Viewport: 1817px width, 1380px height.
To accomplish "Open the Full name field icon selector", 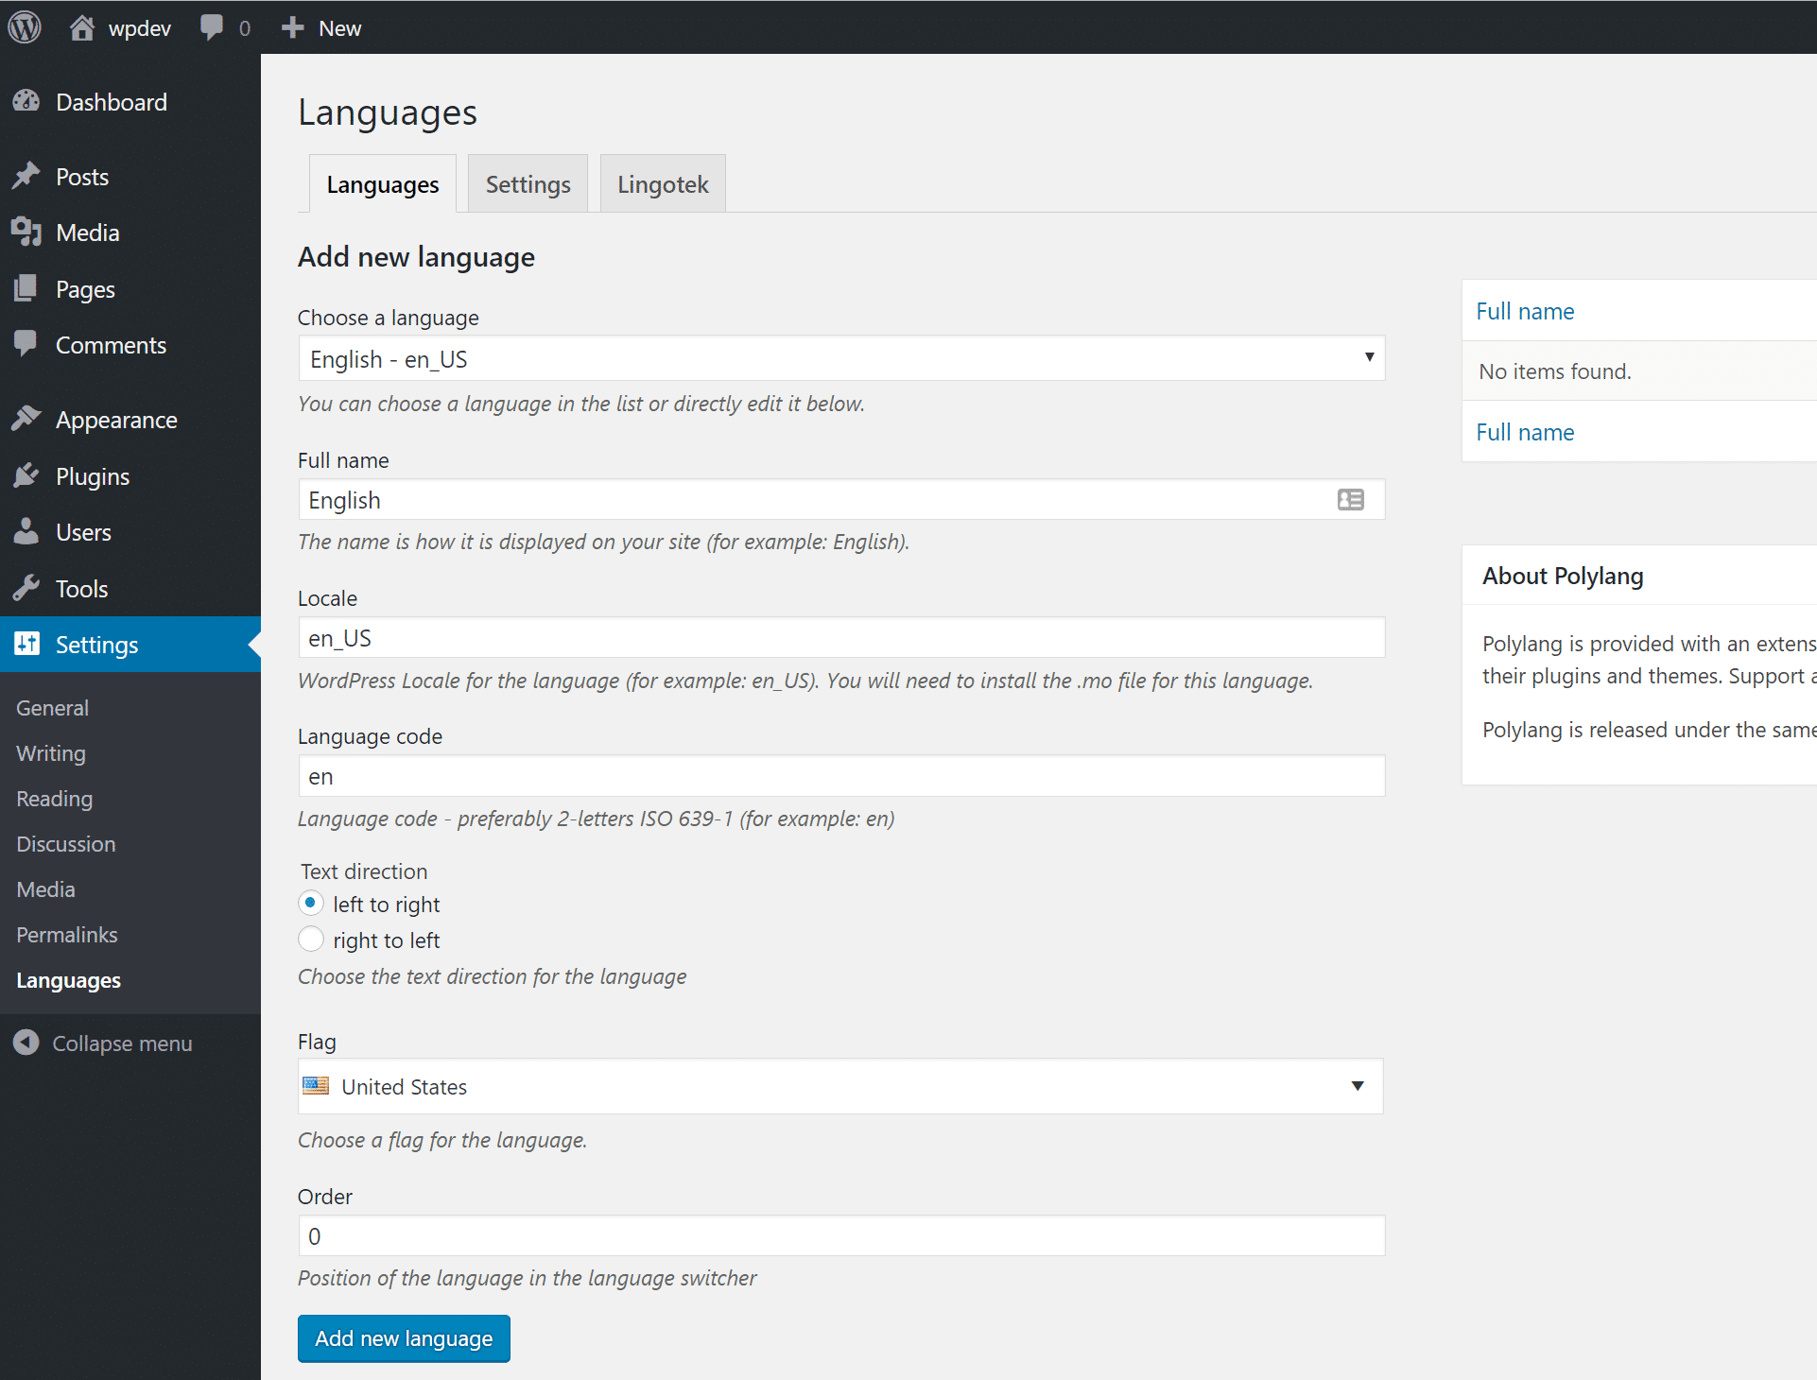I will pyautogui.click(x=1350, y=497).
